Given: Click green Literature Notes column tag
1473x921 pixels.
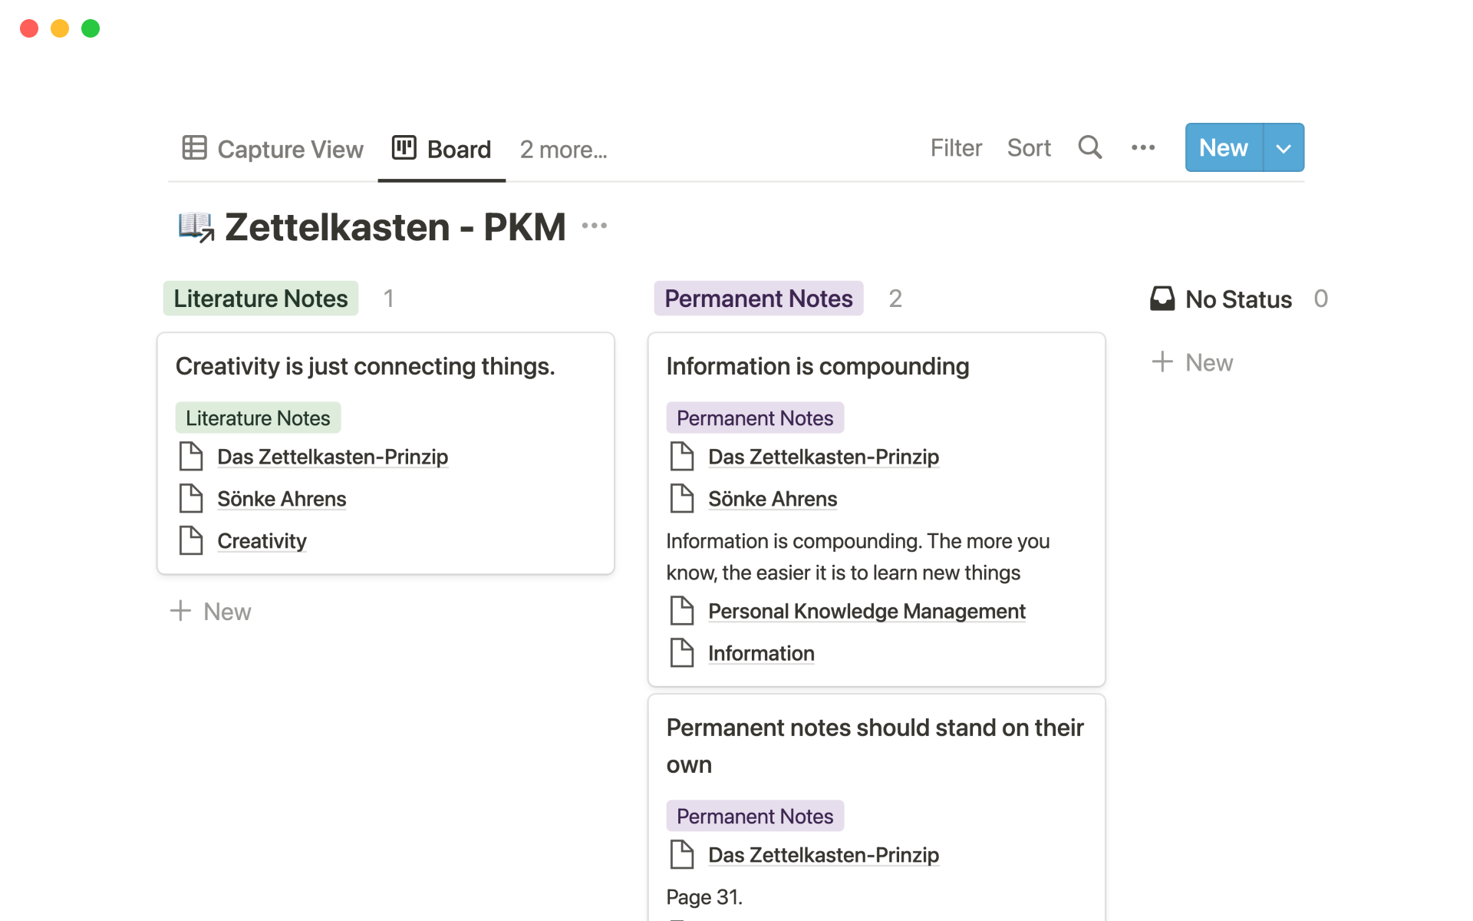Looking at the screenshot, I should [x=260, y=299].
